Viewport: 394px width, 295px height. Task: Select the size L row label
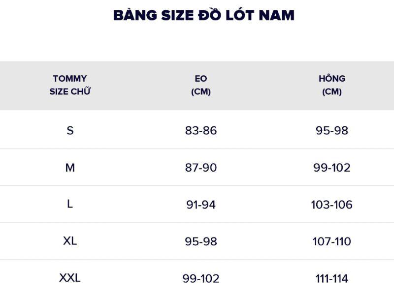click(70, 205)
